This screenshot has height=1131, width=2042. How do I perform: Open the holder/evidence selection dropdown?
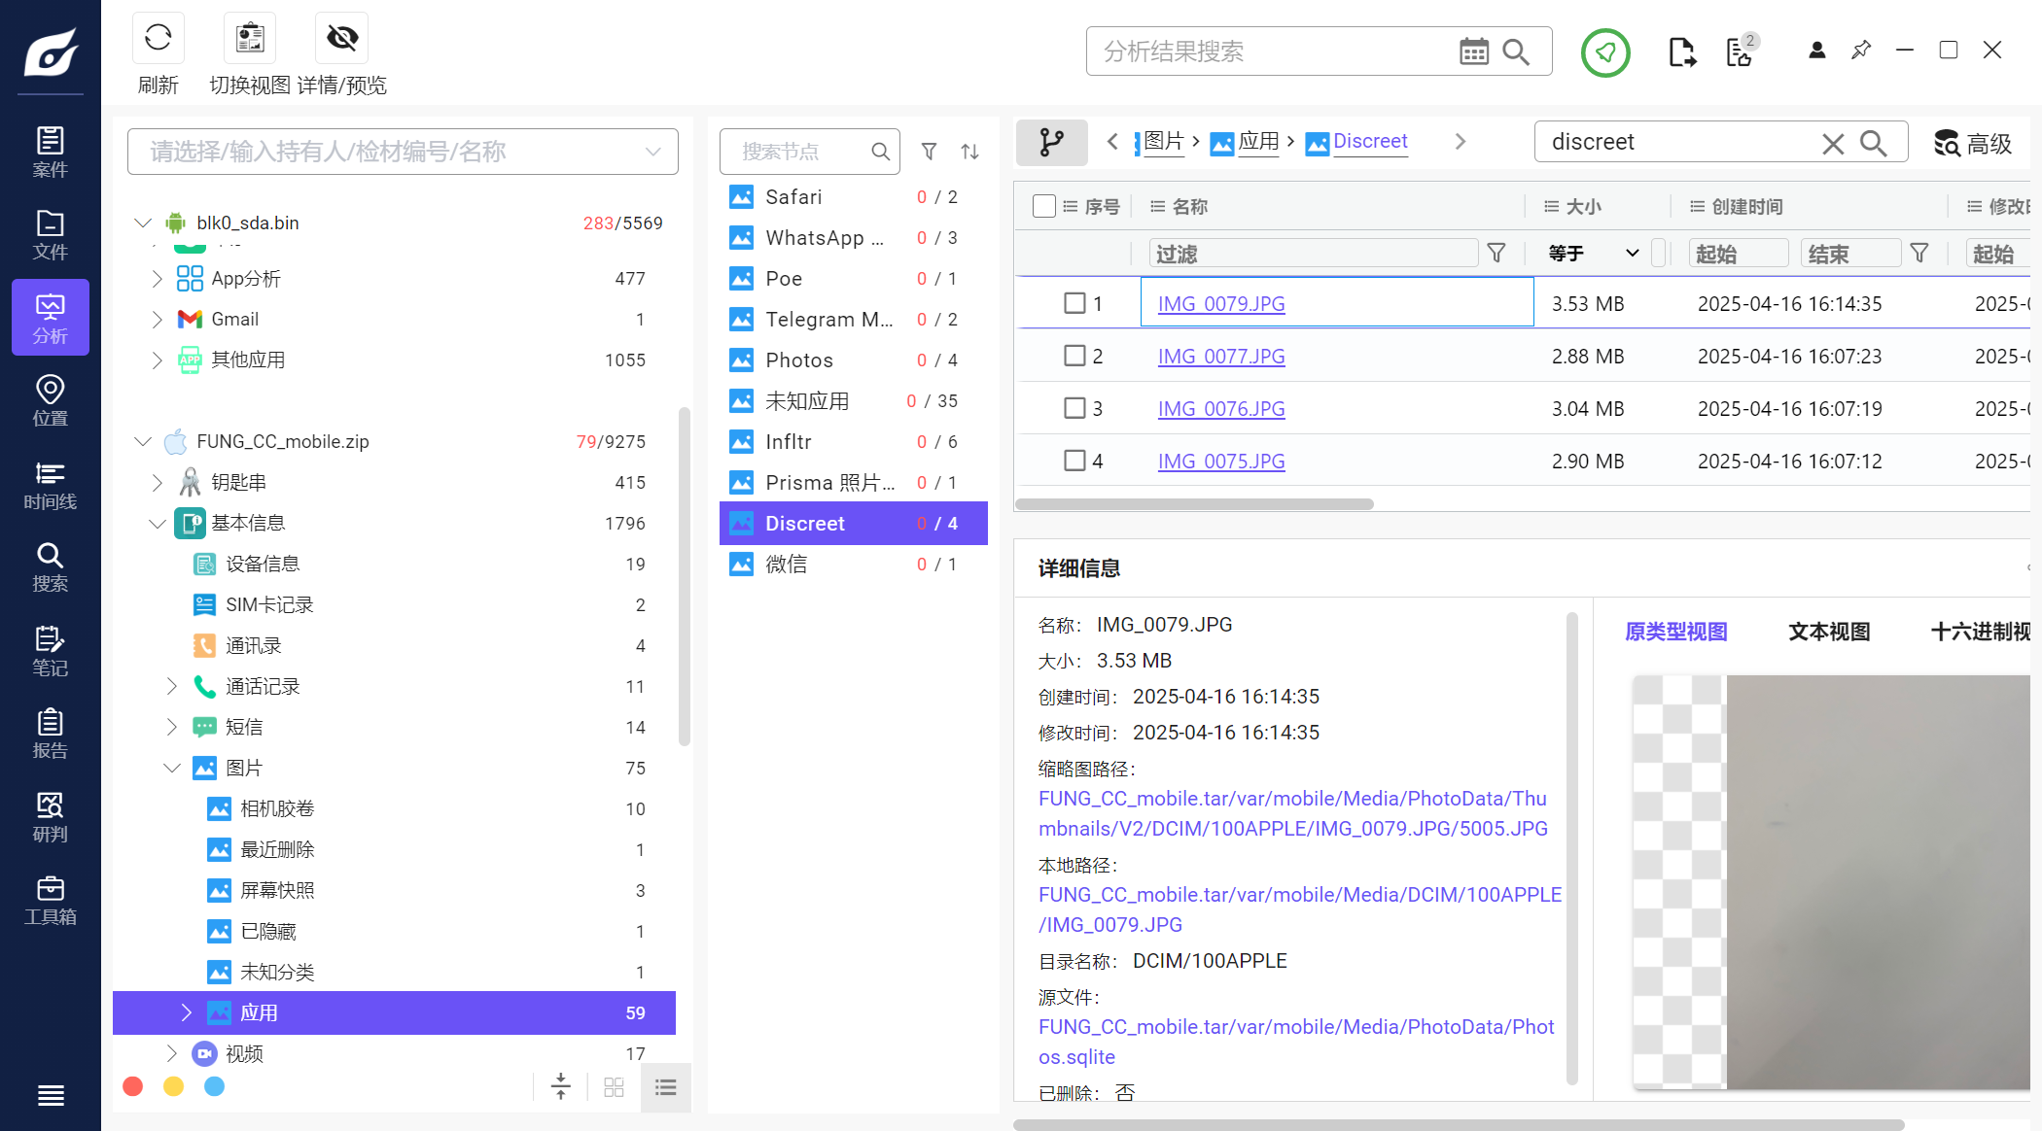[x=652, y=152]
